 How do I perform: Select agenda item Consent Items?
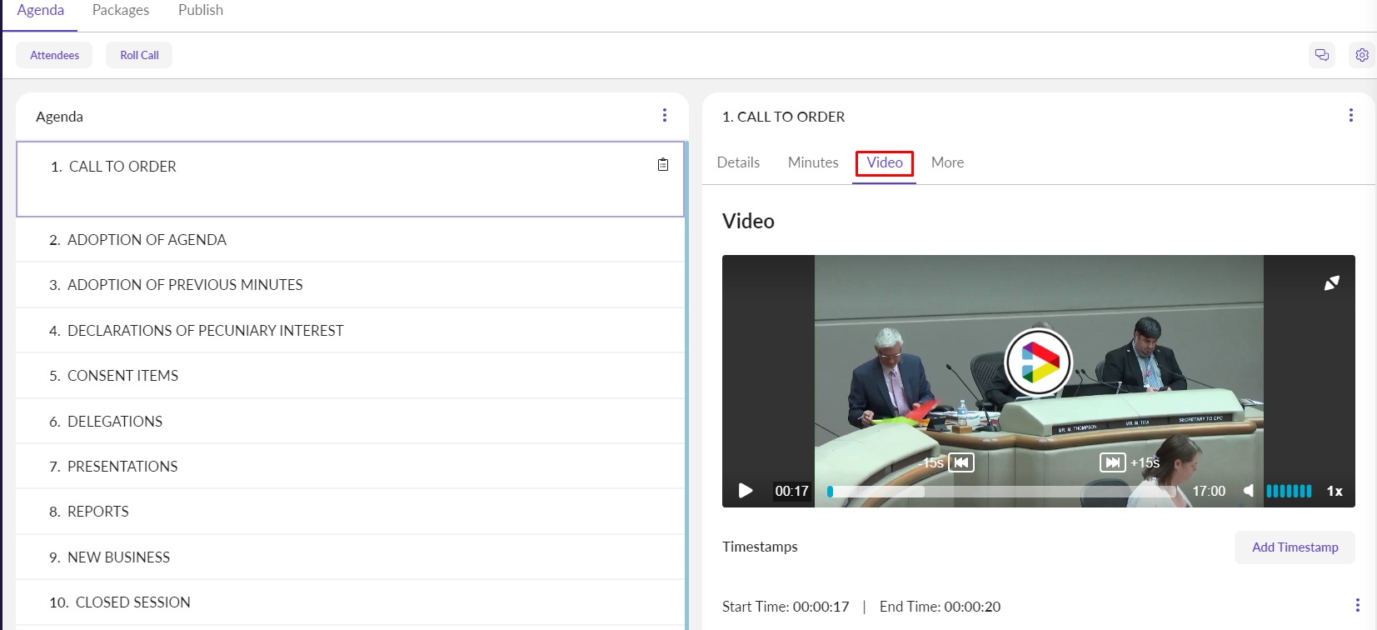click(x=122, y=376)
